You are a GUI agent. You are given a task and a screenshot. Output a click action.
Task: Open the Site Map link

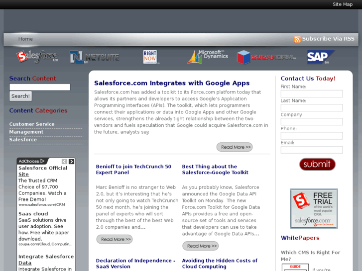click(x=343, y=4)
